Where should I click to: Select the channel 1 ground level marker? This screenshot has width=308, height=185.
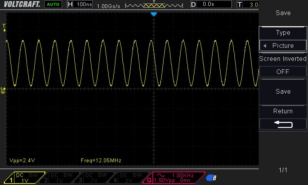[x=3, y=90]
